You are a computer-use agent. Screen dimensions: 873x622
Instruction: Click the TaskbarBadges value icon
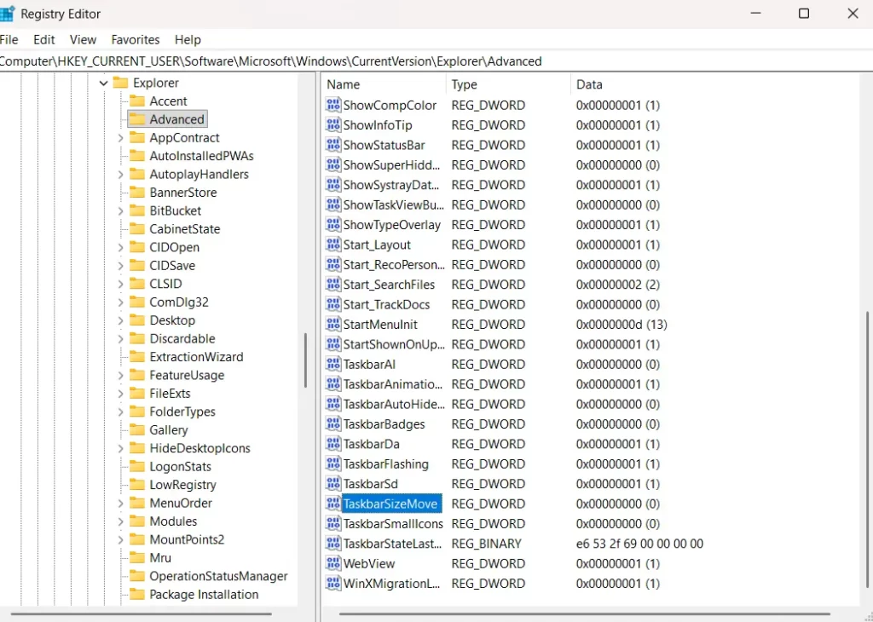pos(332,423)
